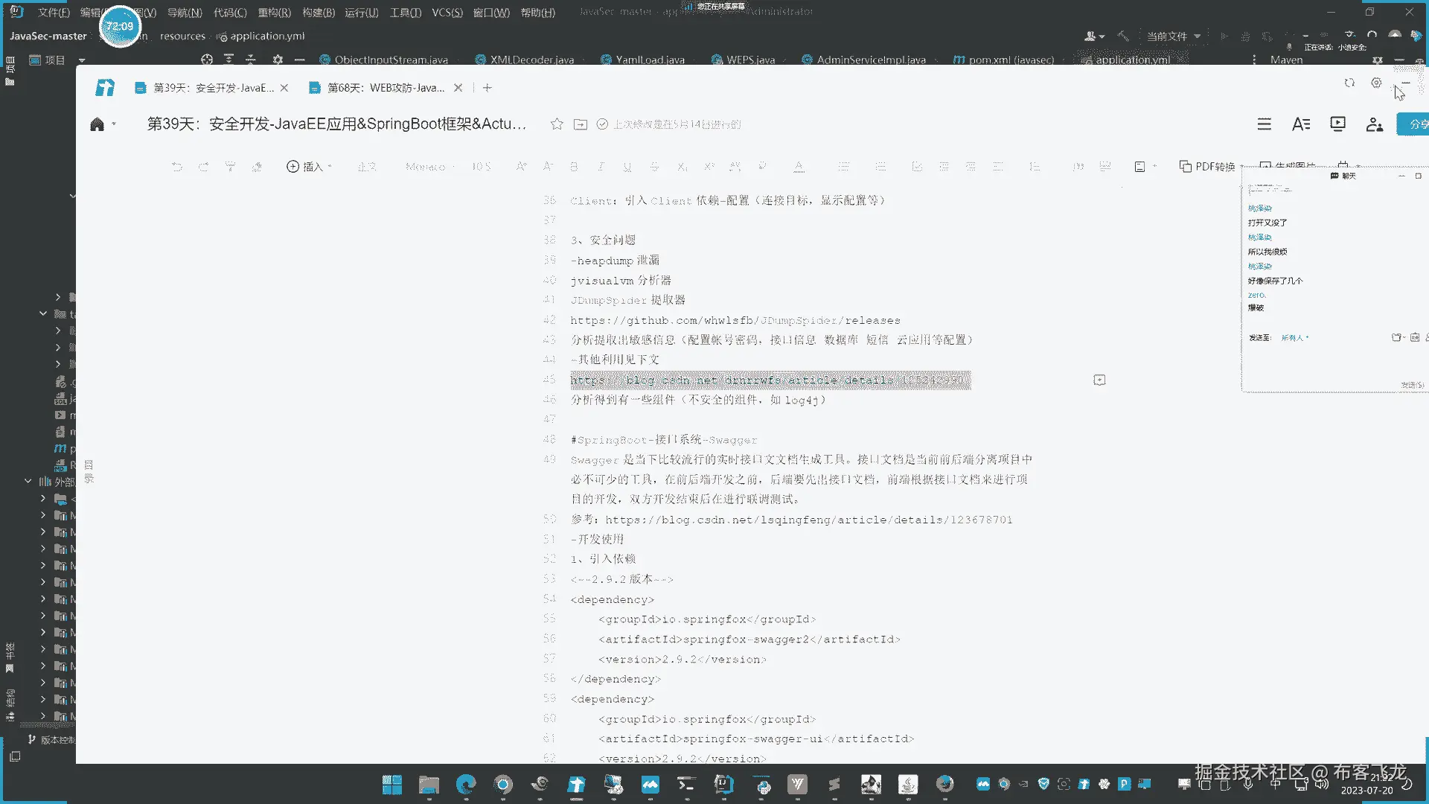1429x804 pixels.
Task: Open the collaborators icon
Action: click(x=1374, y=124)
